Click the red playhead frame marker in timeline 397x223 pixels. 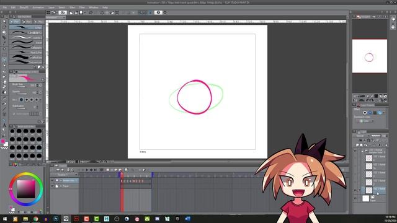[x=122, y=174]
